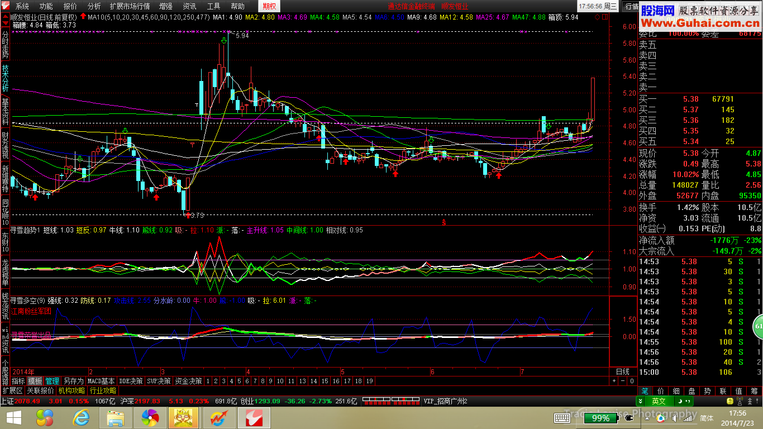The height and width of the screenshot is (429, 763).
Task: Open the 关联报价 bottom tab
Action: [x=41, y=390]
